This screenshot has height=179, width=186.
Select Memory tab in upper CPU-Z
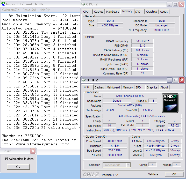[127, 11]
